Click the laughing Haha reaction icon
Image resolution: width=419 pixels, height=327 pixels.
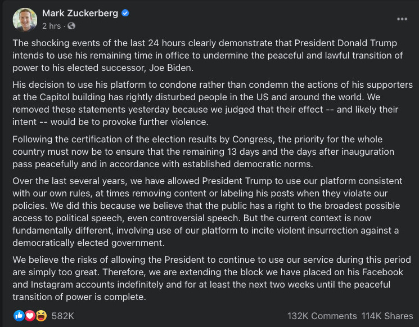coord(41,316)
